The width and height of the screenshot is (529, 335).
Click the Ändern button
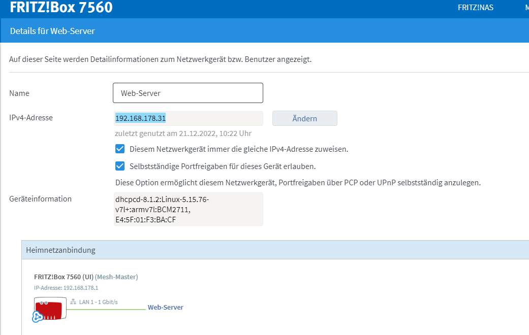305,118
